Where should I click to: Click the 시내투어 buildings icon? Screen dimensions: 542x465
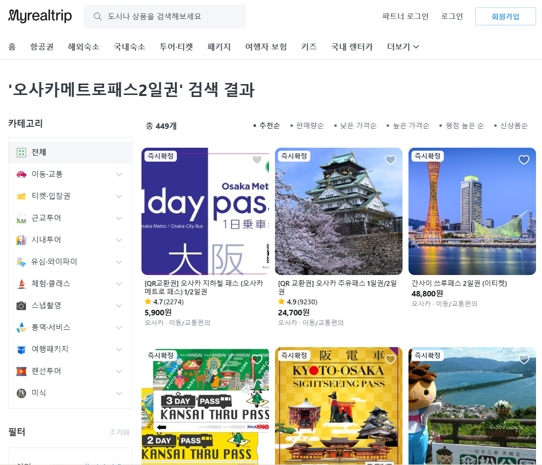coord(21,240)
